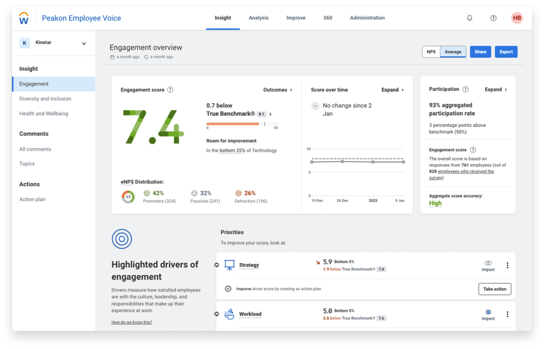Click the Workday logo icon
Viewport: 544px width, 349px height.
[x=24, y=18]
